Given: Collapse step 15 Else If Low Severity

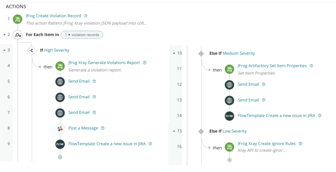Looking at the screenshot, I should coord(174,131).
